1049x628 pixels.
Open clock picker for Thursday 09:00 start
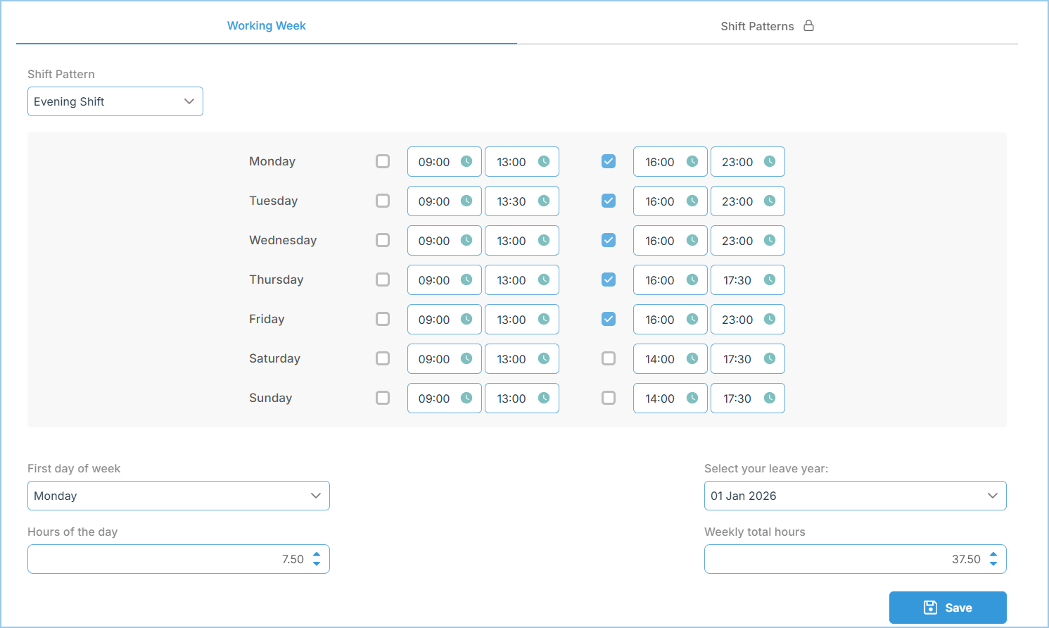(x=466, y=280)
